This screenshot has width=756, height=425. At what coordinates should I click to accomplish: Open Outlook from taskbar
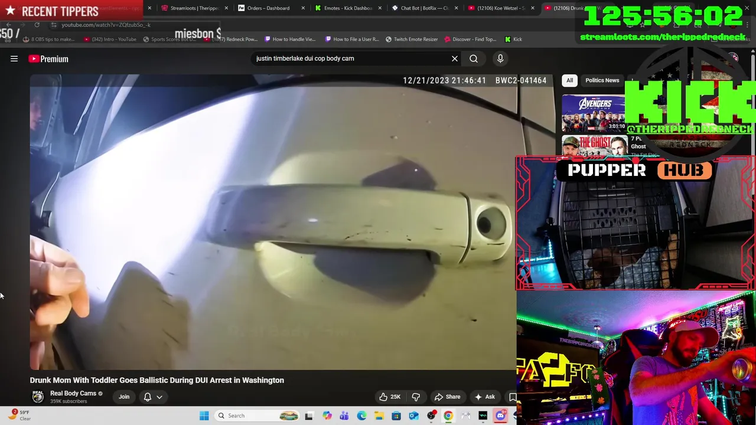click(413, 416)
